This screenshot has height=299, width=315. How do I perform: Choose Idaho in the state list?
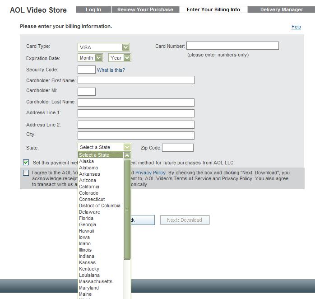(x=101, y=243)
